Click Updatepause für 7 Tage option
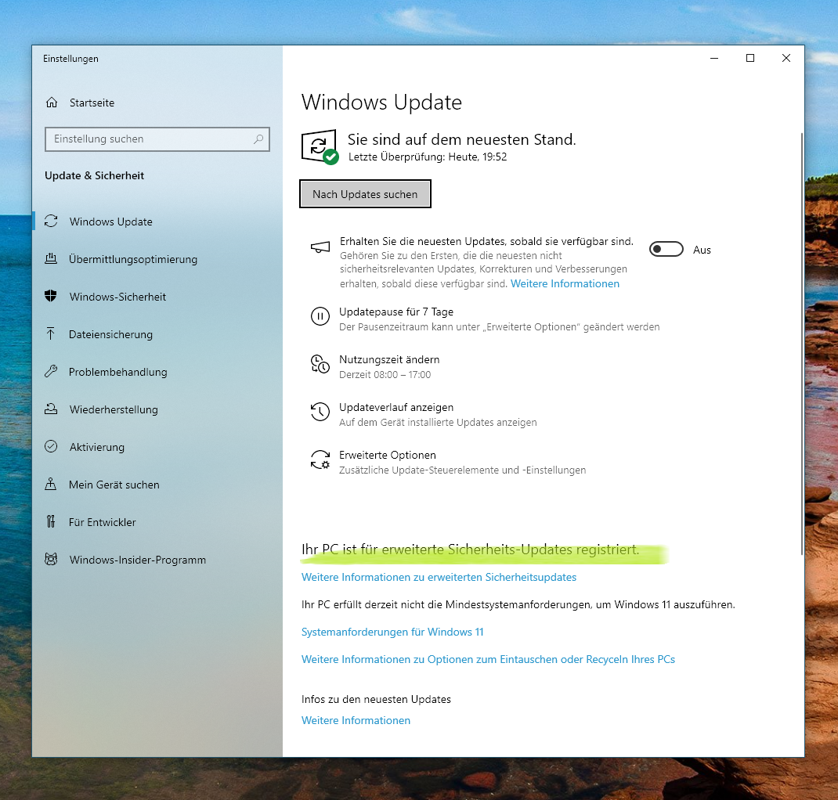 pos(485,319)
